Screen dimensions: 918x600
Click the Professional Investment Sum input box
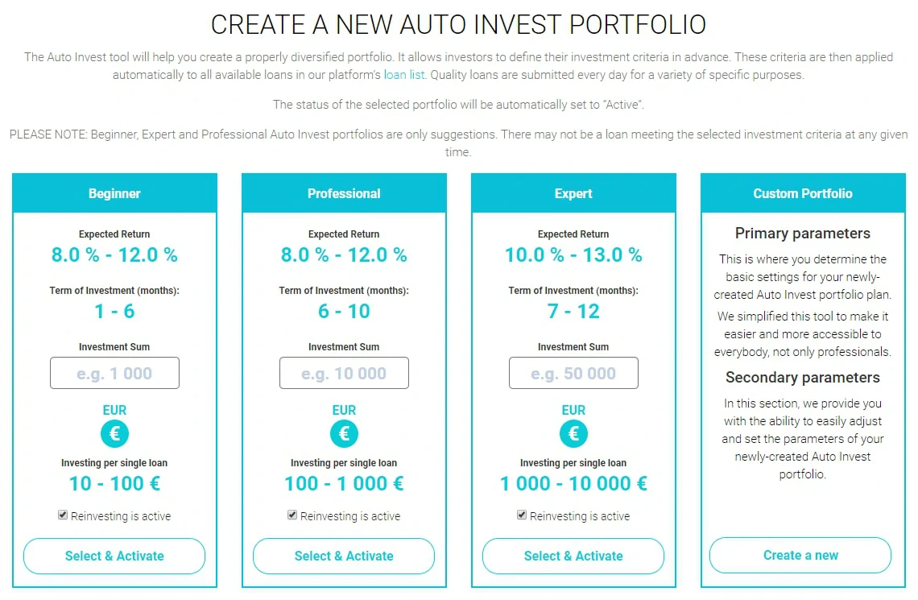pos(345,373)
